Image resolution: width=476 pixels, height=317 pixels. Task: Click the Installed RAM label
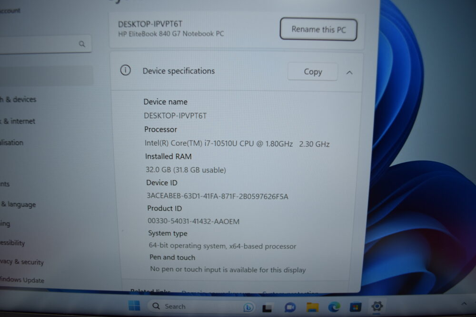(168, 156)
